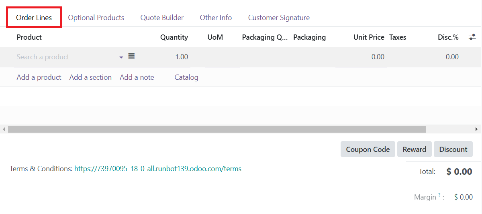Click the Discount button

(453, 149)
